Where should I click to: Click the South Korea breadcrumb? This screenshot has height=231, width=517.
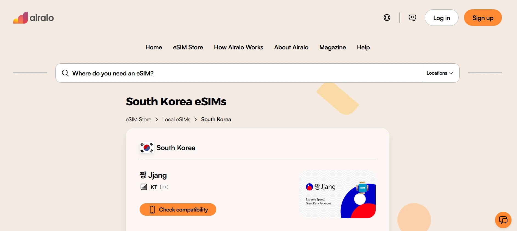coord(216,119)
